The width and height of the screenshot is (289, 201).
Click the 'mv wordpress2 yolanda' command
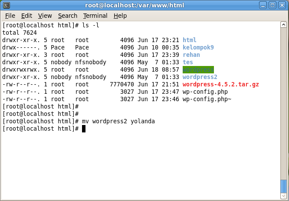(118, 121)
